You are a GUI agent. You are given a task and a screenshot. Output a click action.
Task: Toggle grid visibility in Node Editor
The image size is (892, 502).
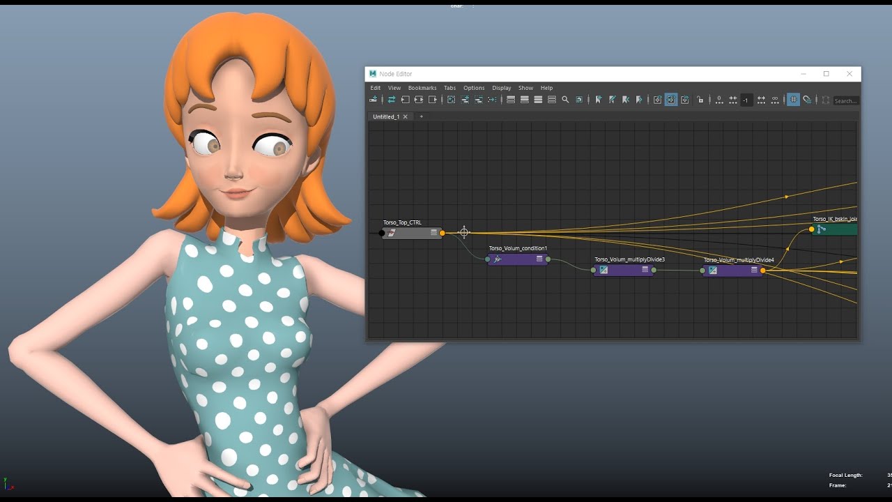(793, 100)
